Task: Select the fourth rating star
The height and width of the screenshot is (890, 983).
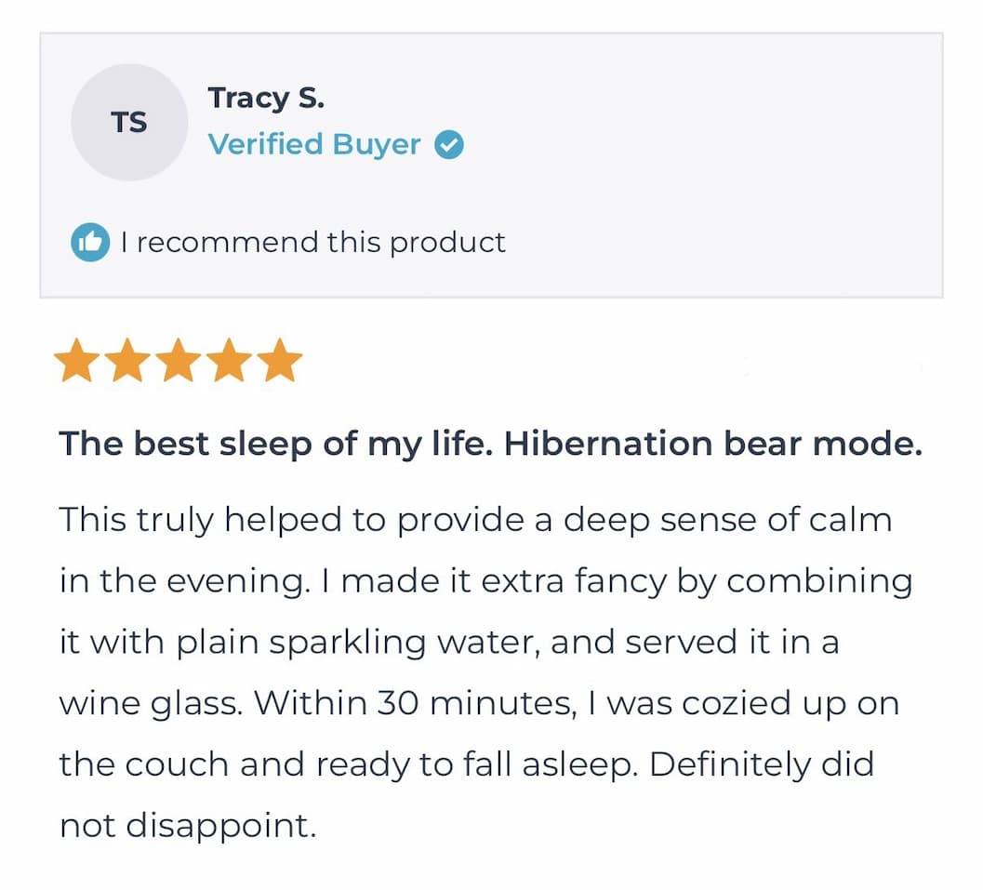Action: tap(230, 360)
